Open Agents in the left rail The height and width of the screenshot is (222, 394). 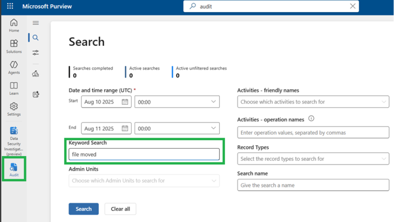pos(14,68)
